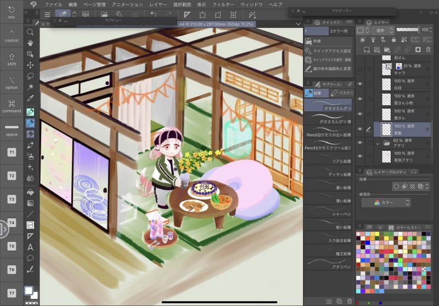
Task: Select the Eyedropper tool
Action: click(x=30, y=98)
